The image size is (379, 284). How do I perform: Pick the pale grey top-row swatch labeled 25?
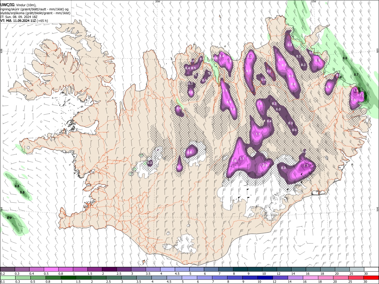356,270
